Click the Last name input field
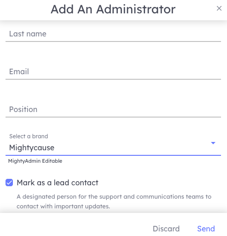This screenshot has height=236, width=227. tap(113, 34)
